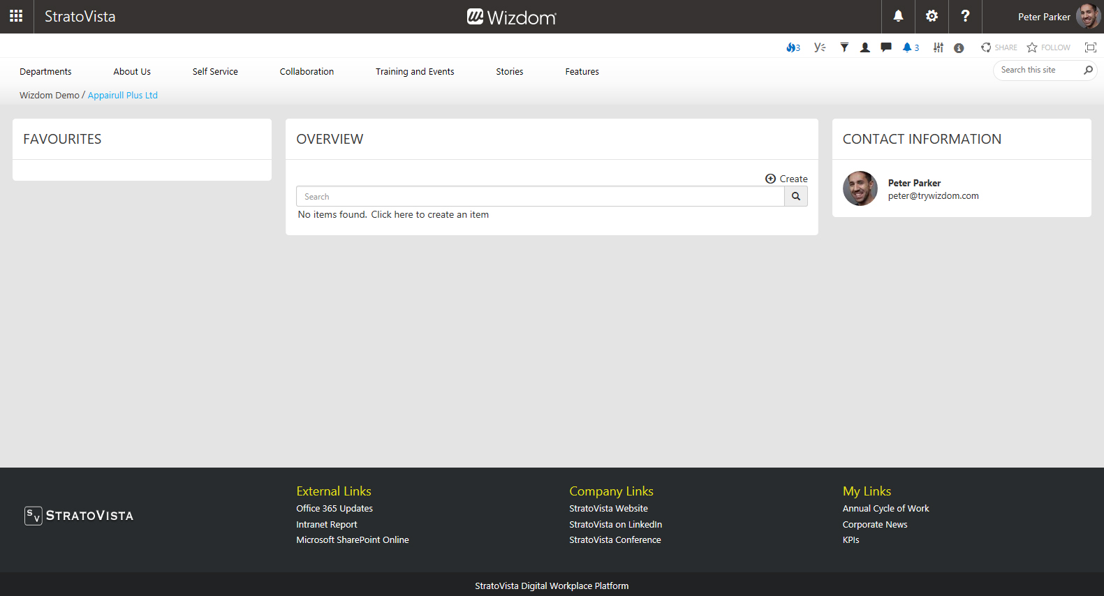
Task: Open the About Us menu
Action: [132, 71]
